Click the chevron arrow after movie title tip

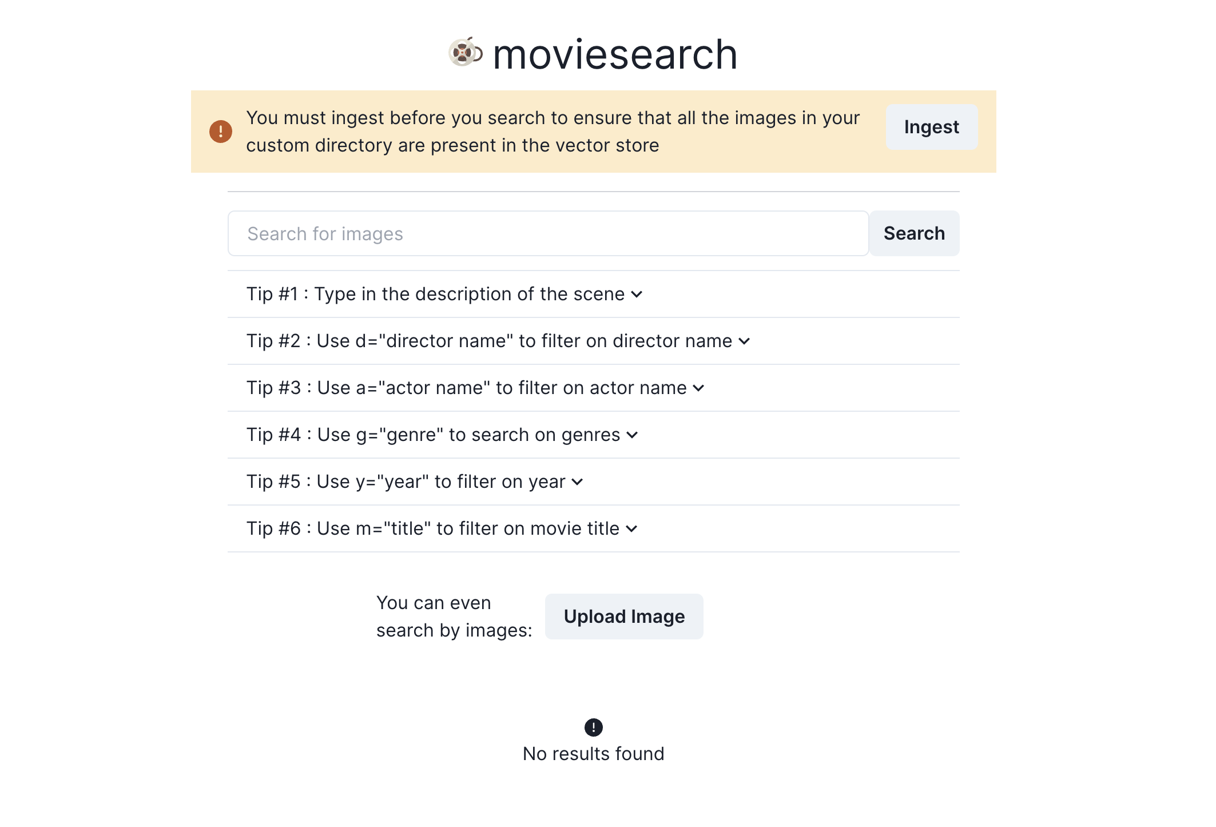point(631,529)
